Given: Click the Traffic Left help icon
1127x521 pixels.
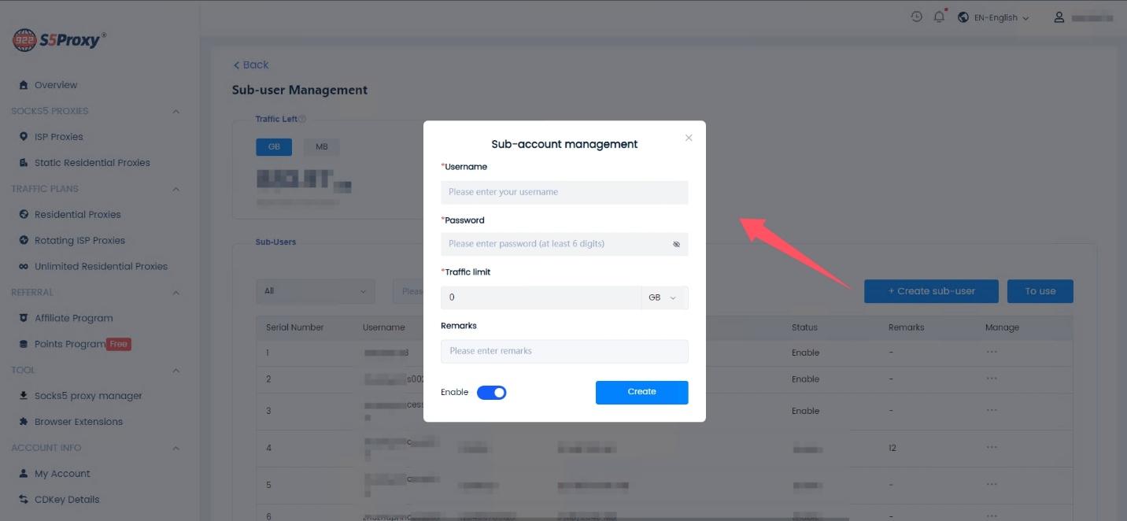Looking at the screenshot, I should click(302, 119).
